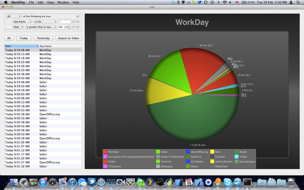Select row Today 8:59:08 AM WorkDay
304x190 pixels.
43,50
